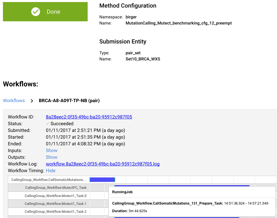Go back to Workflows breadcrumb link

coord(14,100)
